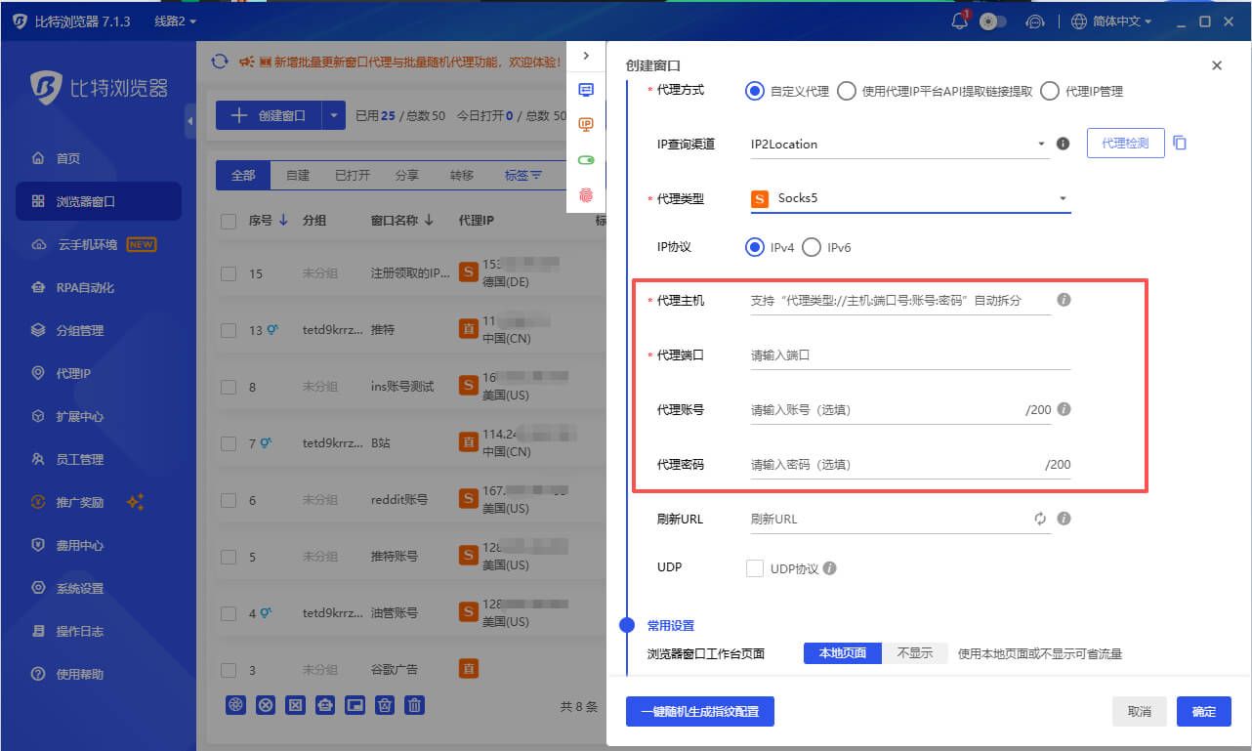1252x751 pixels.
Task: Click the trash delete icon in bottom toolbar
Action: 415,705
